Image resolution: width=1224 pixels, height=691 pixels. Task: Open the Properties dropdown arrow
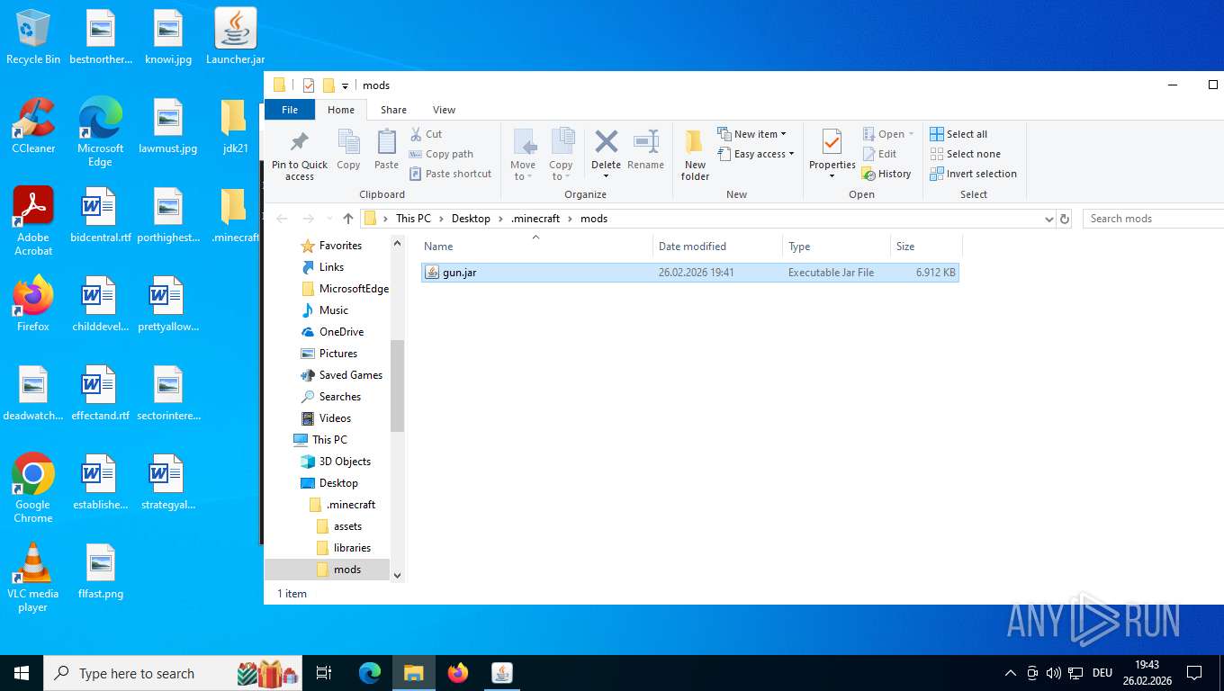tap(832, 175)
